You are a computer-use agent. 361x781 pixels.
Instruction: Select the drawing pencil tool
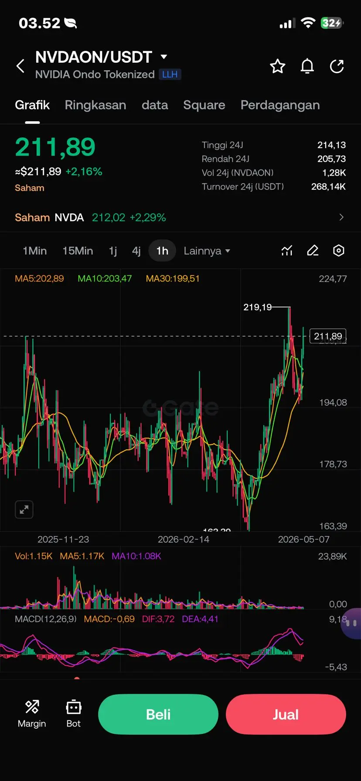313,251
